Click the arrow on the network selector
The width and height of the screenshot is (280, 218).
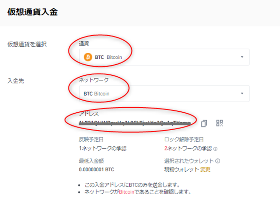[242, 94]
